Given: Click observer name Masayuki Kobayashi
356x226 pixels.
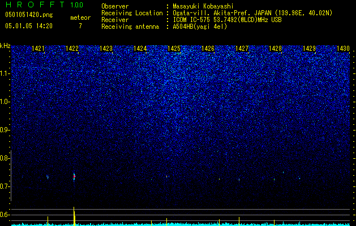Looking at the screenshot, I should [x=203, y=6].
